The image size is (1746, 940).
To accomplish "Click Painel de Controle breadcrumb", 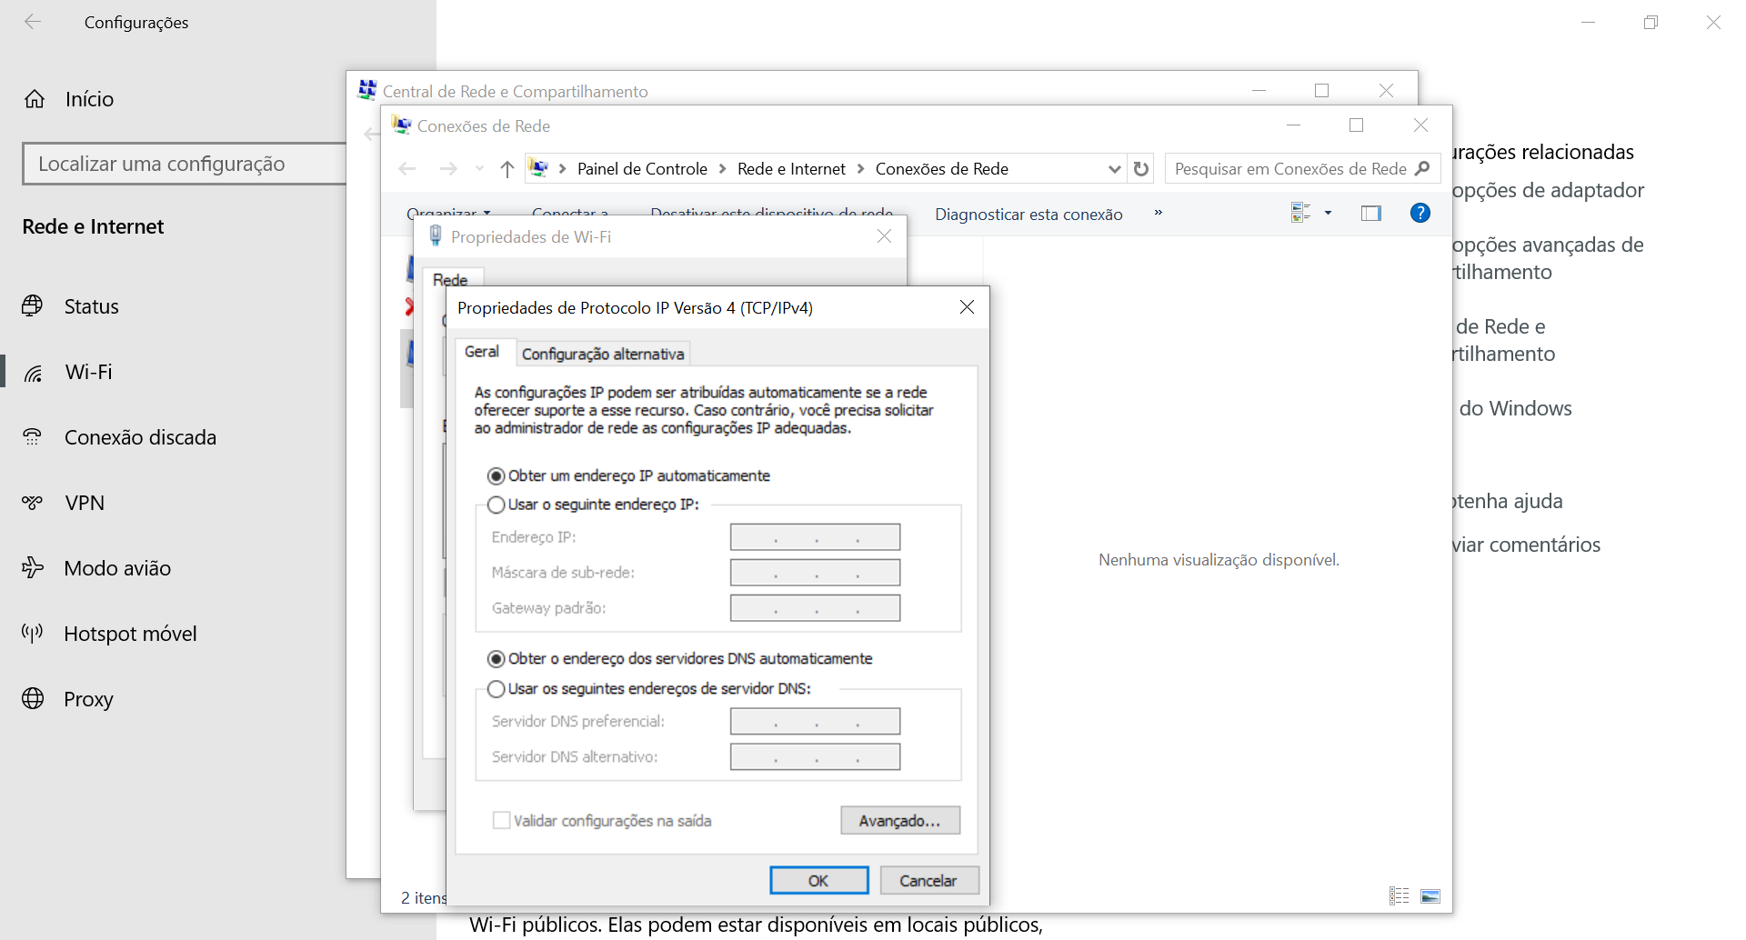I will click(x=642, y=169).
